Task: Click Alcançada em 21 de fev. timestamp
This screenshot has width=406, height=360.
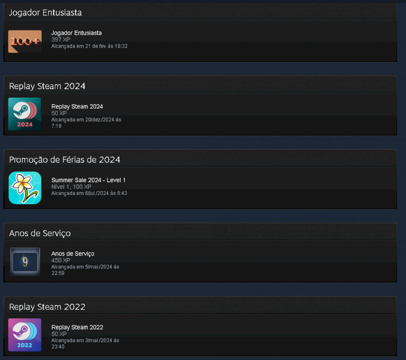Action: [89, 46]
